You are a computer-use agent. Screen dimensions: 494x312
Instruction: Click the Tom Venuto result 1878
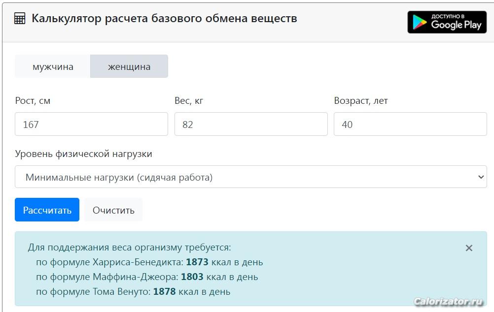tap(164, 291)
